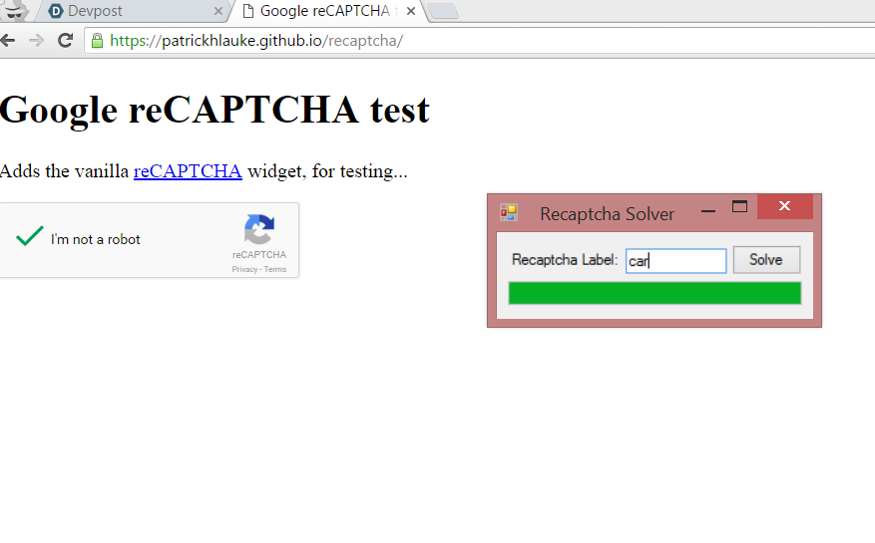The height and width of the screenshot is (543, 875).
Task: Open the reCAPTCHA Privacy link
Action: tap(244, 269)
